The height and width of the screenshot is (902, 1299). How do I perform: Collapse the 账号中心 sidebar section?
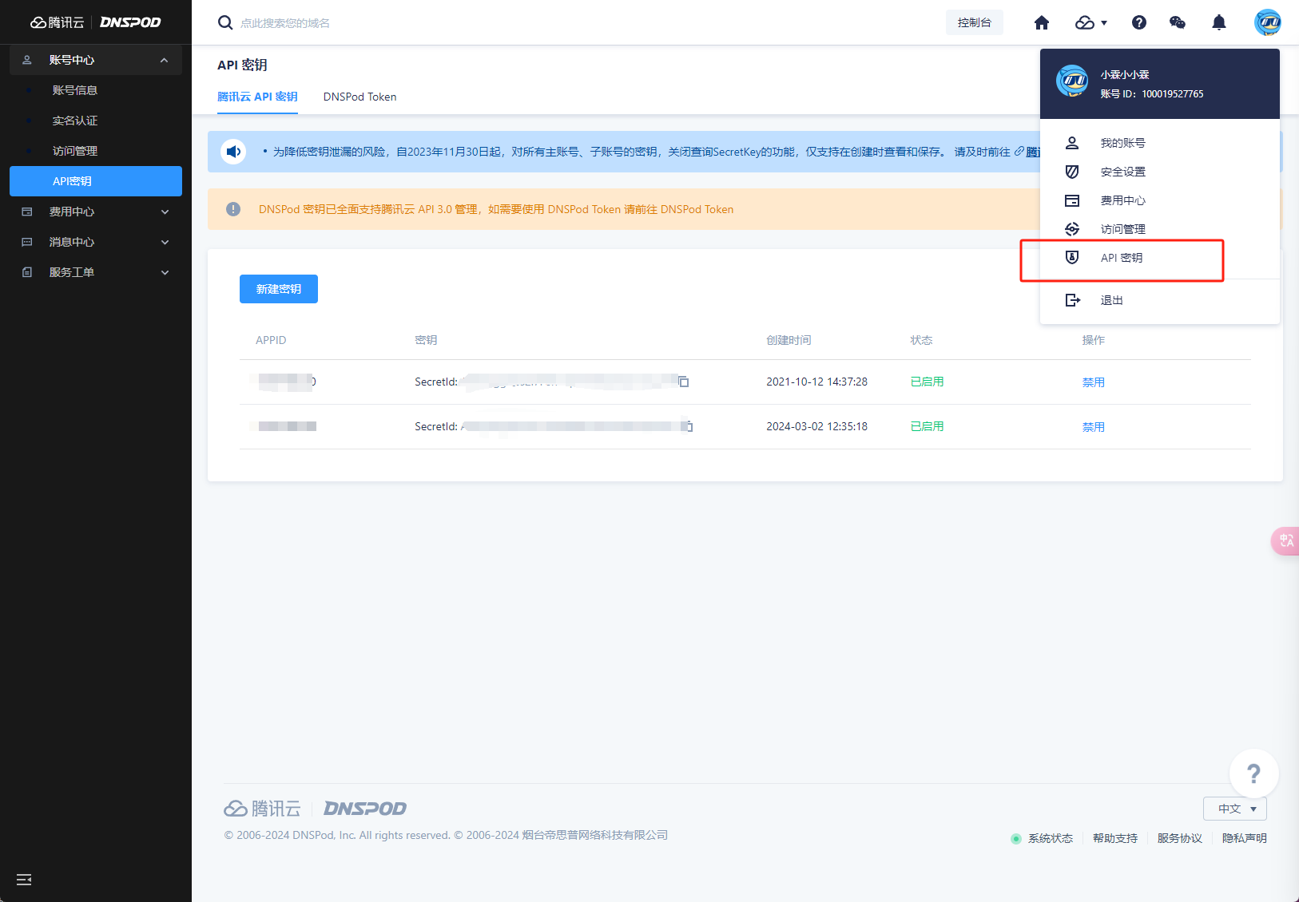(x=96, y=60)
